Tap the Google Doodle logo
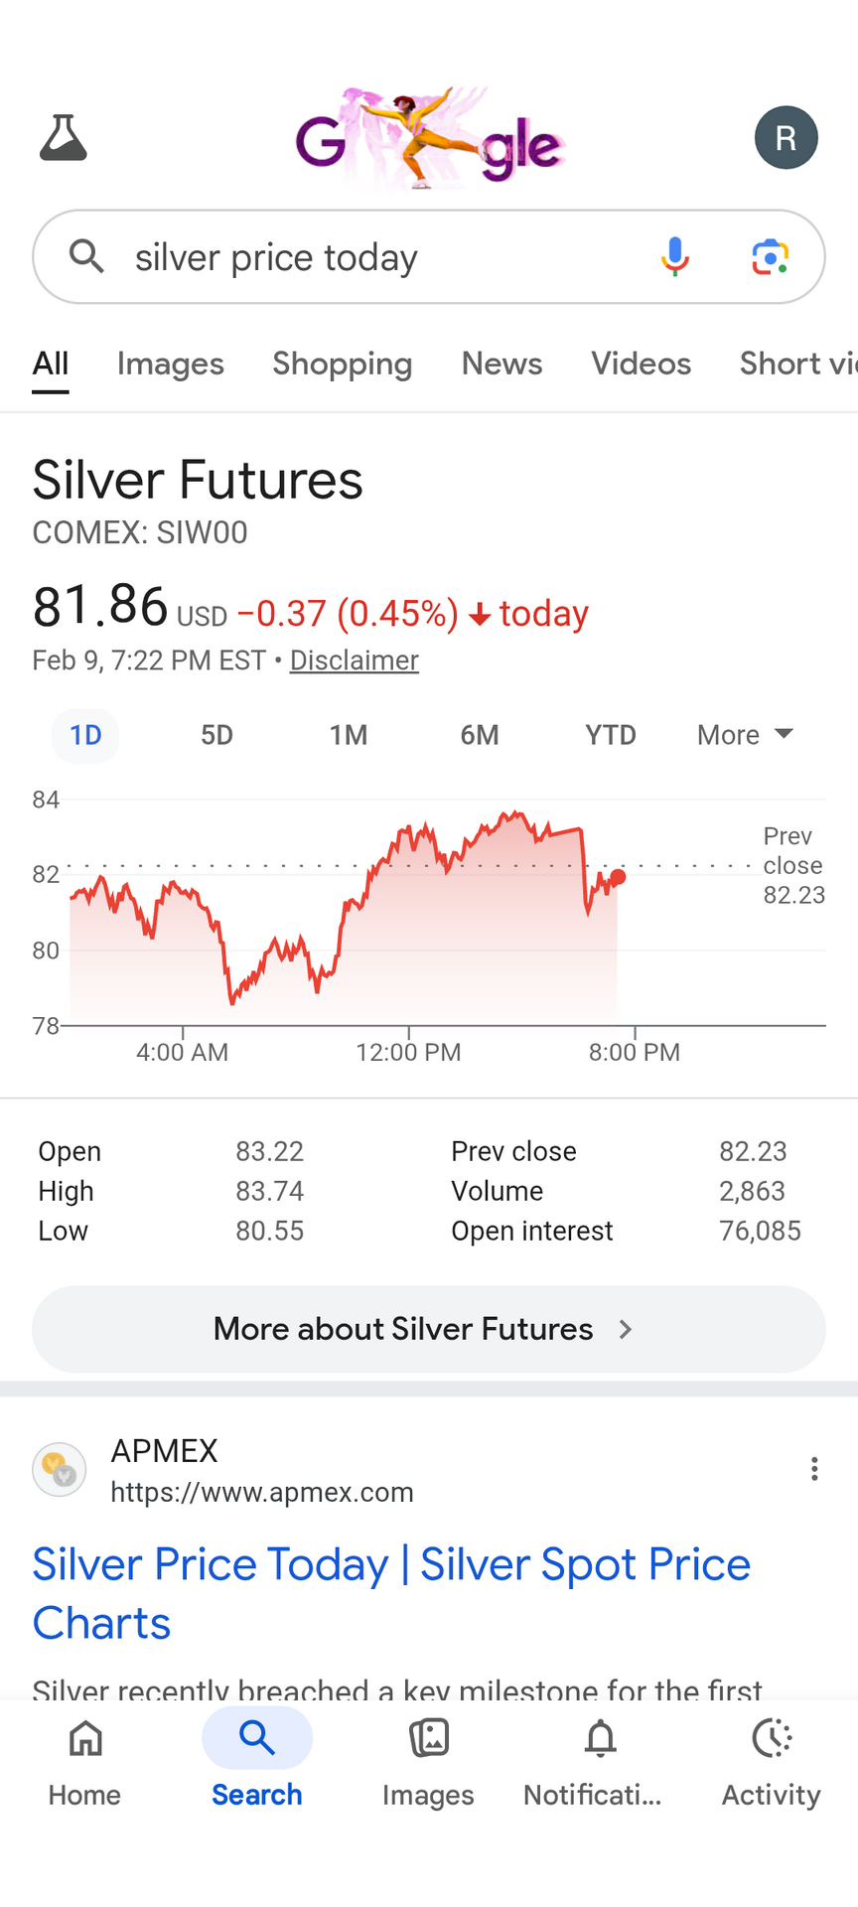Viewport: 858px width, 1907px height. (x=429, y=139)
